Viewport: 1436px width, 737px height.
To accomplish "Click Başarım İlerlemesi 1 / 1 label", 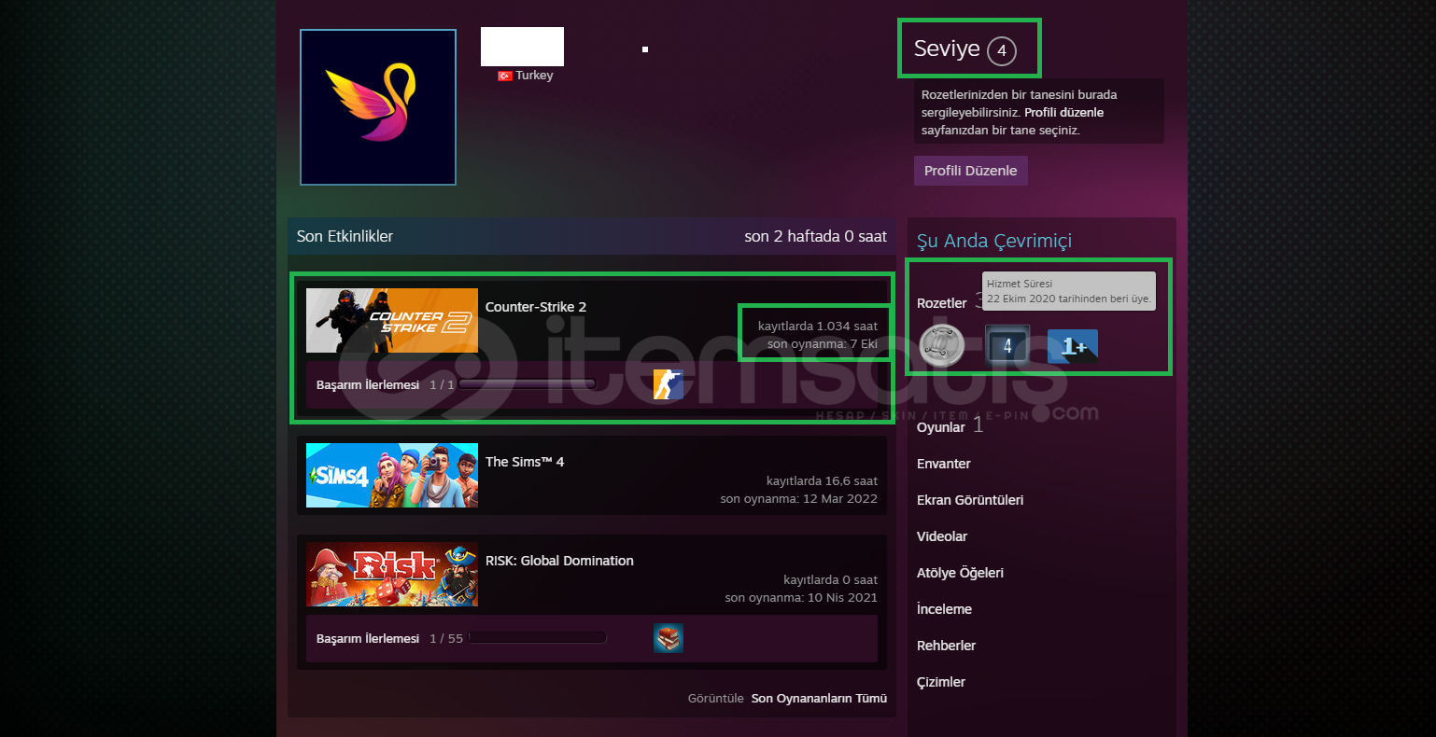I will point(385,384).
